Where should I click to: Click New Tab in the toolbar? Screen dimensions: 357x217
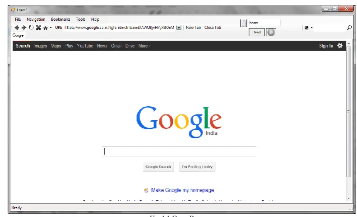pyautogui.click(x=193, y=28)
